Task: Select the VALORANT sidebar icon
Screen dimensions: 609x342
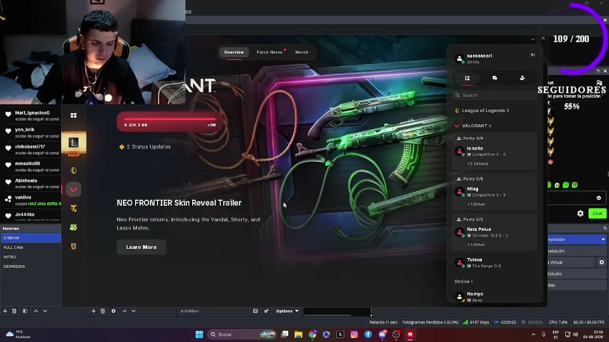Action: pos(73,190)
